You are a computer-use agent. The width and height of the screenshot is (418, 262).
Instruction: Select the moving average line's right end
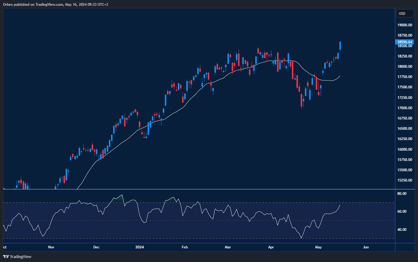340,76
